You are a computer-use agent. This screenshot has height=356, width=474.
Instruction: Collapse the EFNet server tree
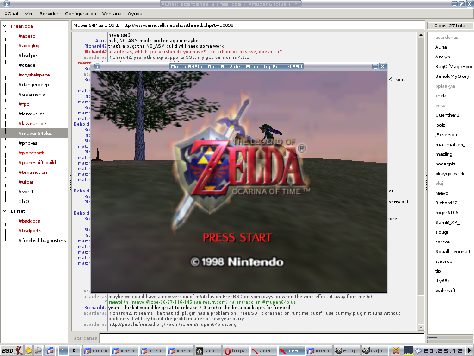tap(5, 211)
